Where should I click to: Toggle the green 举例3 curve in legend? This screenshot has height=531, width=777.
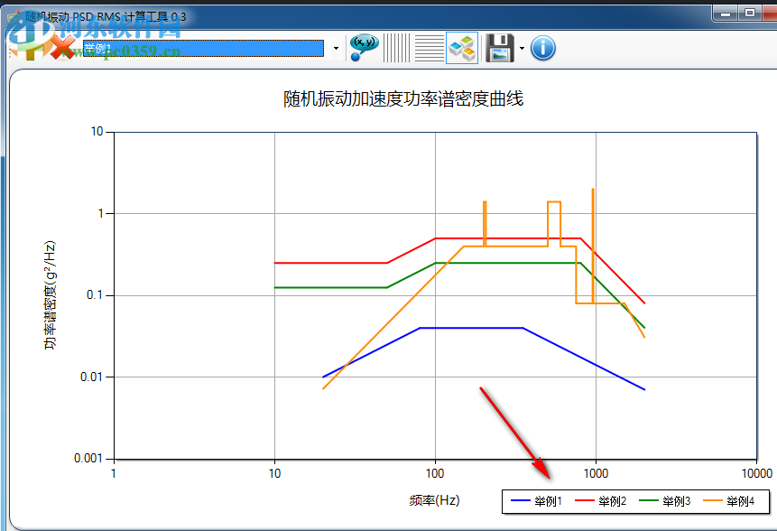[676, 502]
